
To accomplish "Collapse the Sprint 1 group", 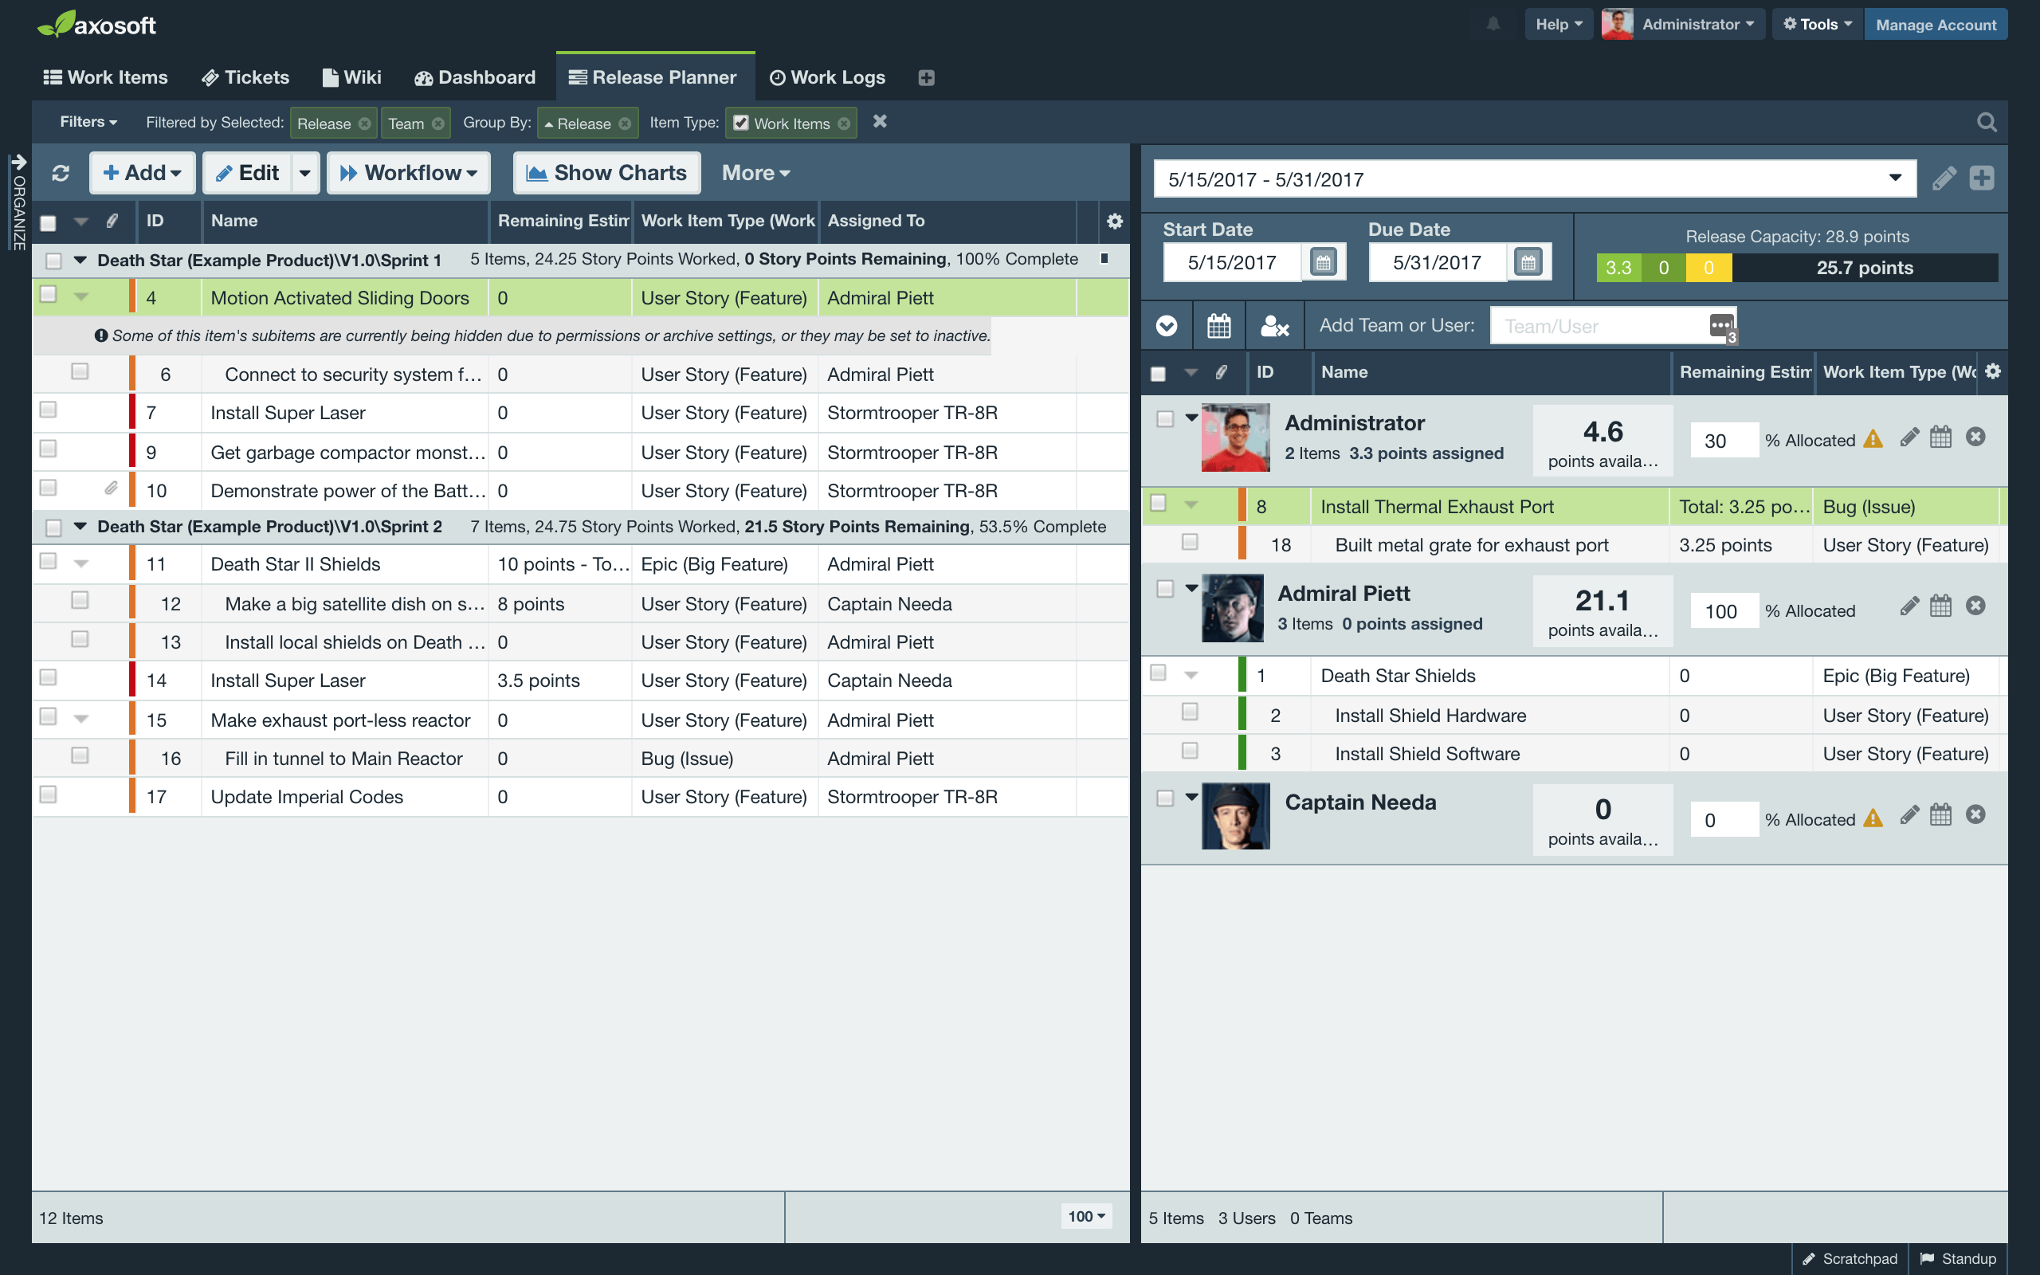I will tap(80, 260).
